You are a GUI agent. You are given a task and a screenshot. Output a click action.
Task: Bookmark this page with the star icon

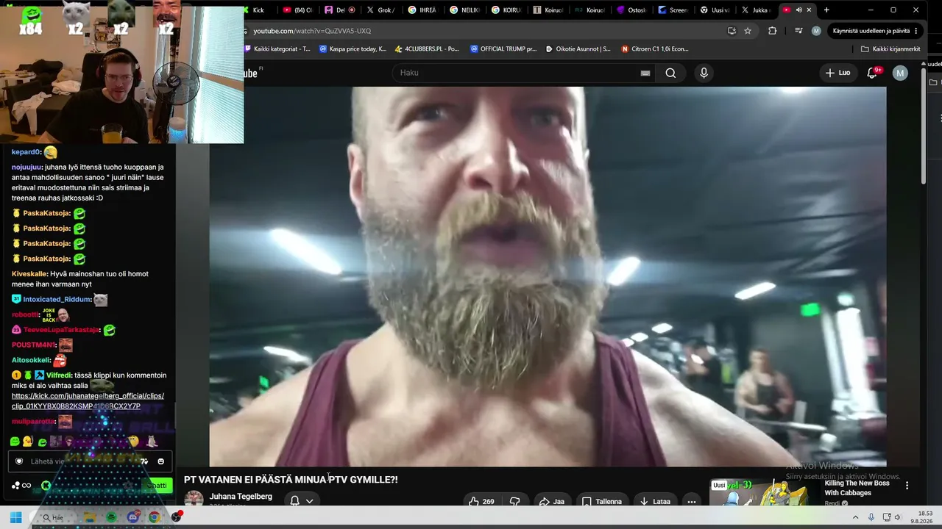[748, 31]
